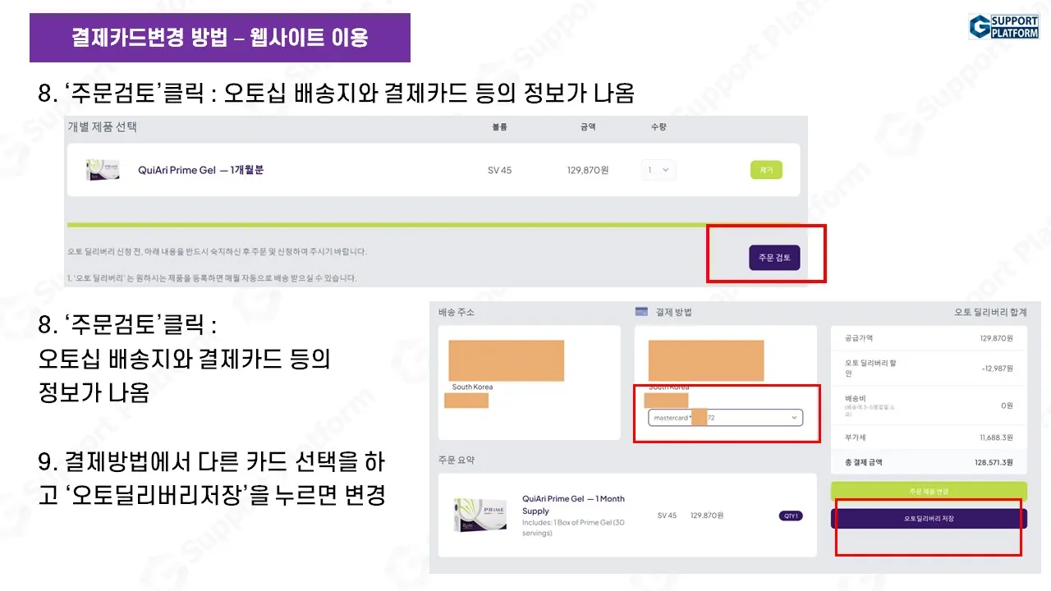Click the 배송 주소 heading

pos(457,312)
